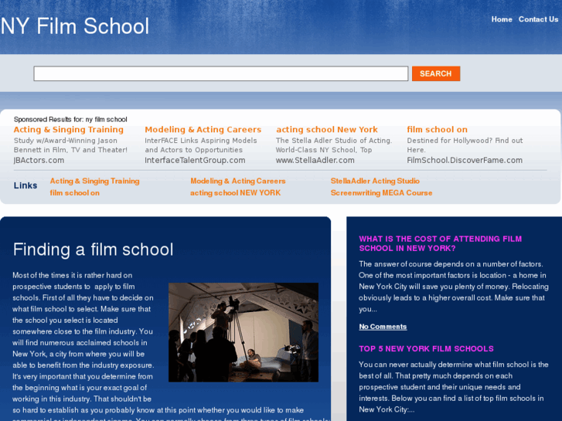This screenshot has height=421, width=562.
Task: Click the Finding a film school heading
Action: pos(94,250)
